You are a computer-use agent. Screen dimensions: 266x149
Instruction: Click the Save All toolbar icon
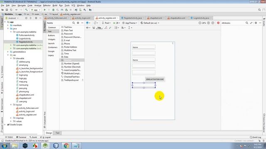point(7,10)
